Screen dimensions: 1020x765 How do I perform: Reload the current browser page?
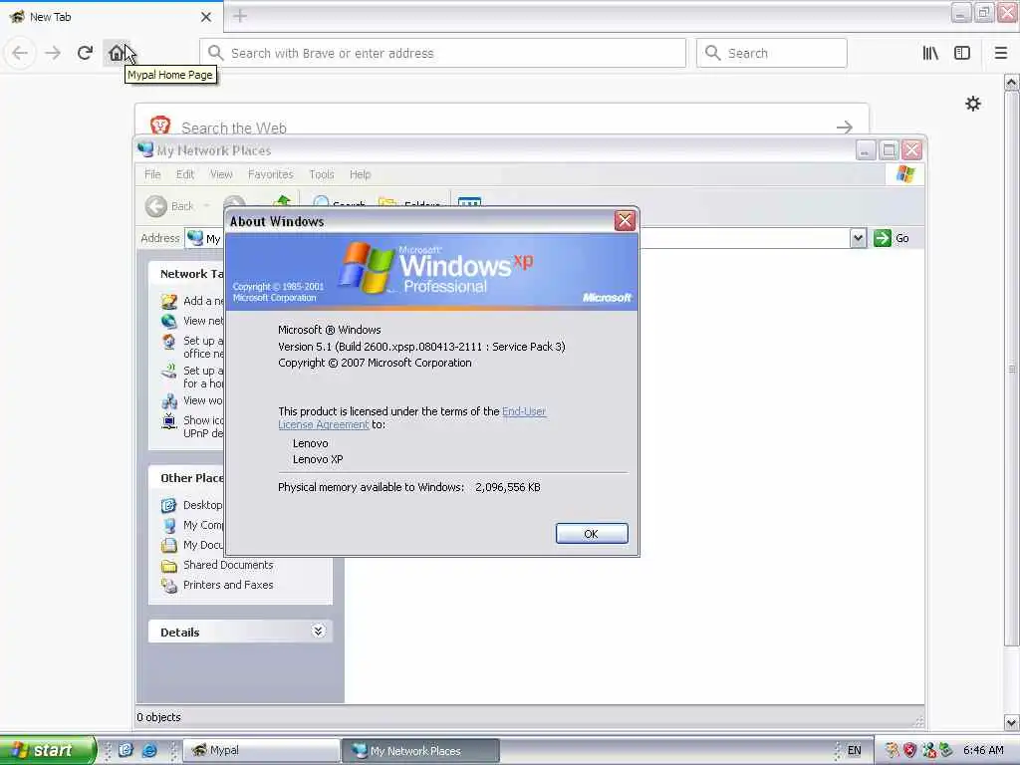click(x=85, y=53)
